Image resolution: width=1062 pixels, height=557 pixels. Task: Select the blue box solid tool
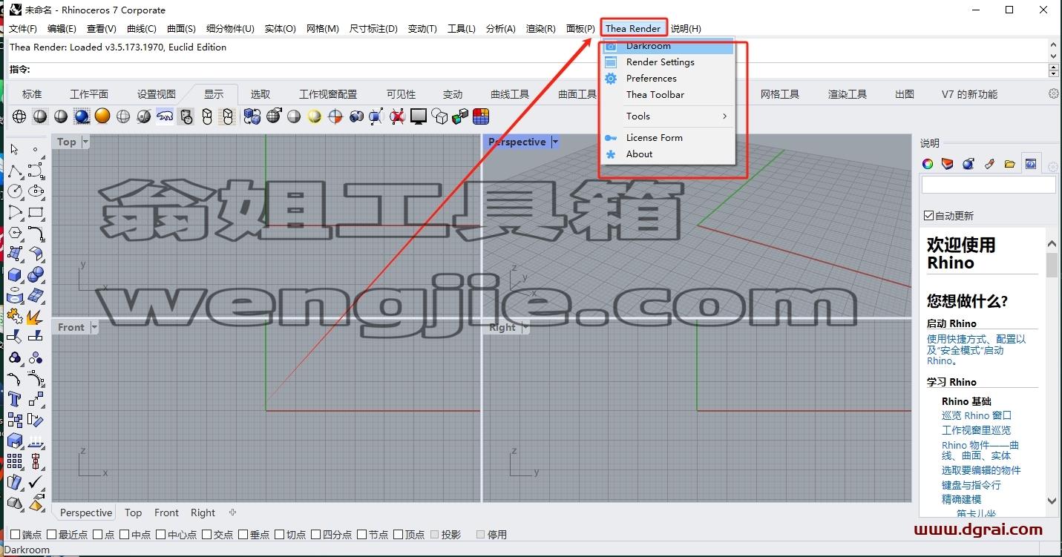14,274
